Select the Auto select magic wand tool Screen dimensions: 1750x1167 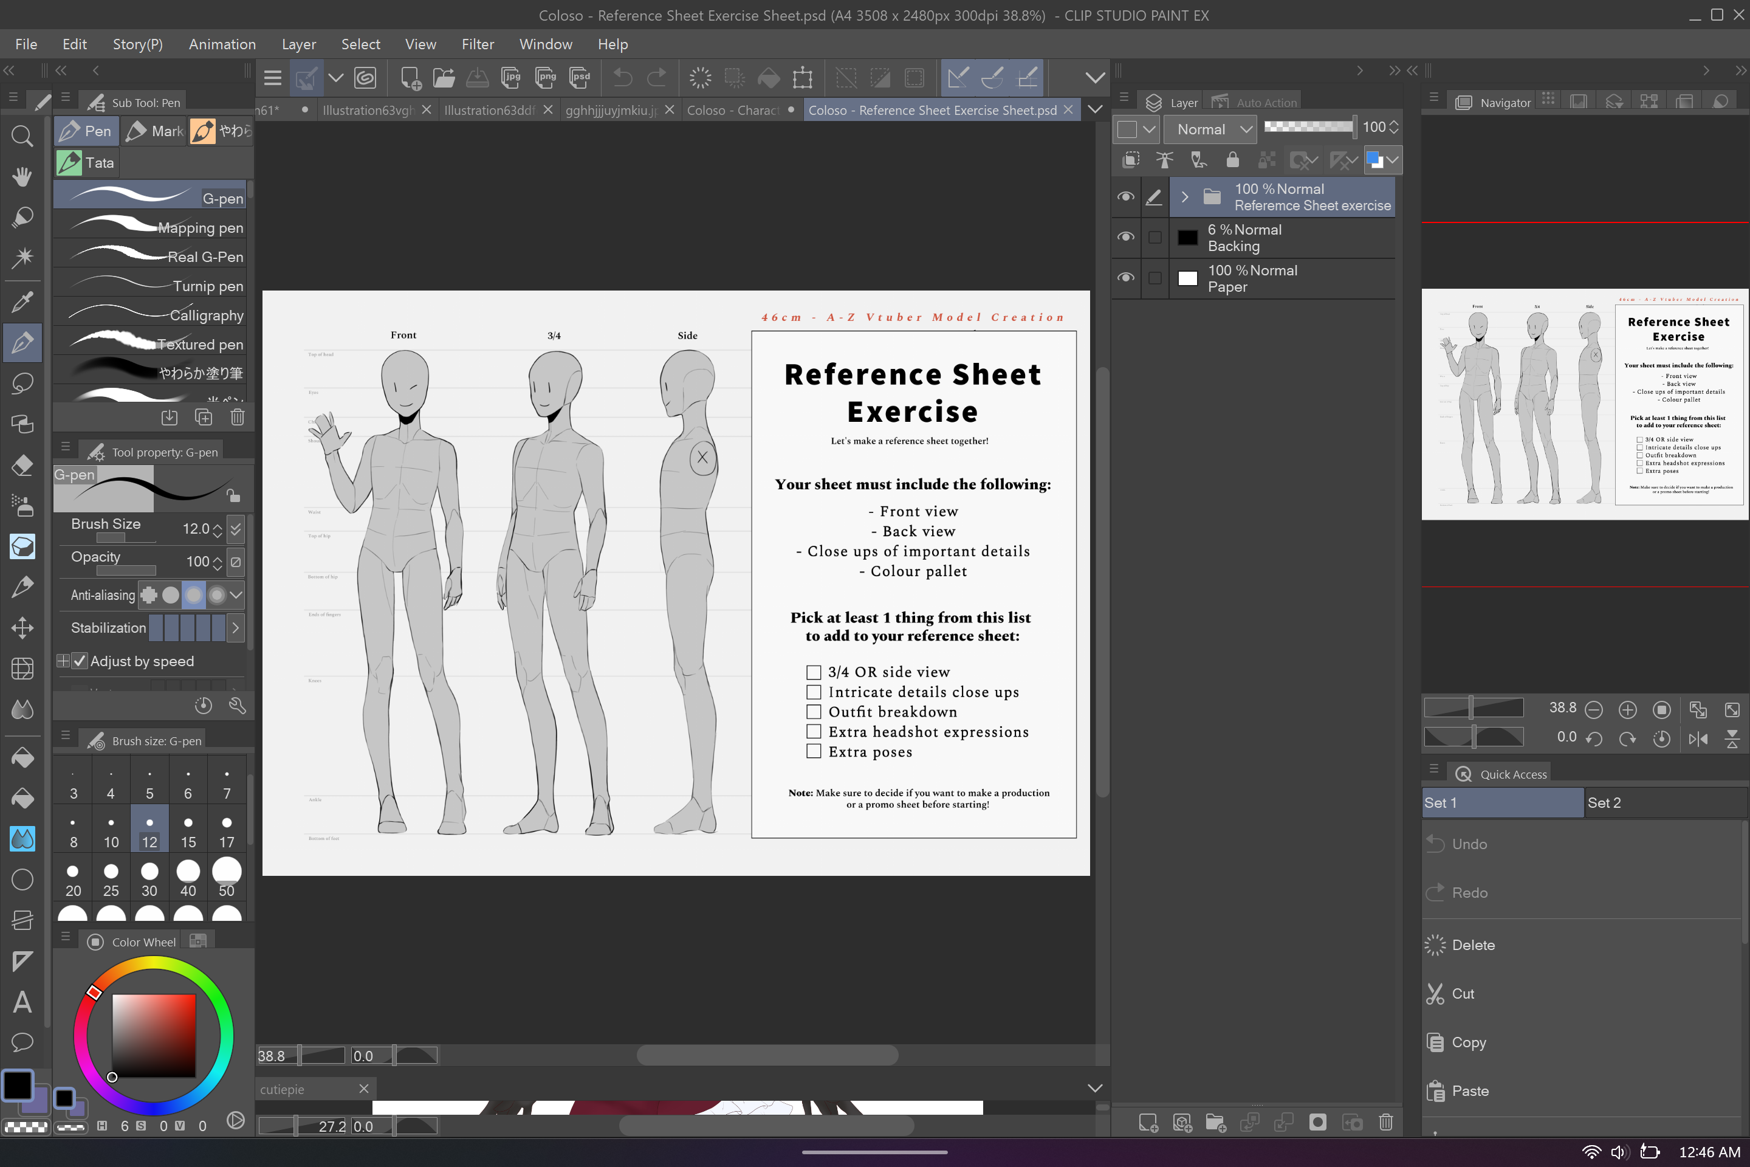point(22,258)
